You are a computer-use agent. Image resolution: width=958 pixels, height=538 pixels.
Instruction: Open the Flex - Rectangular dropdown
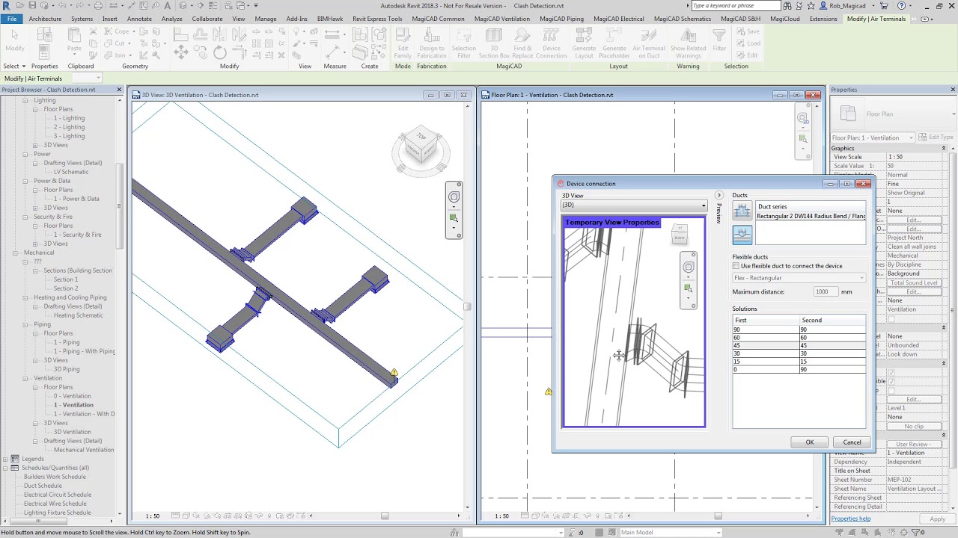pyautogui.click(x=799, y=278)
